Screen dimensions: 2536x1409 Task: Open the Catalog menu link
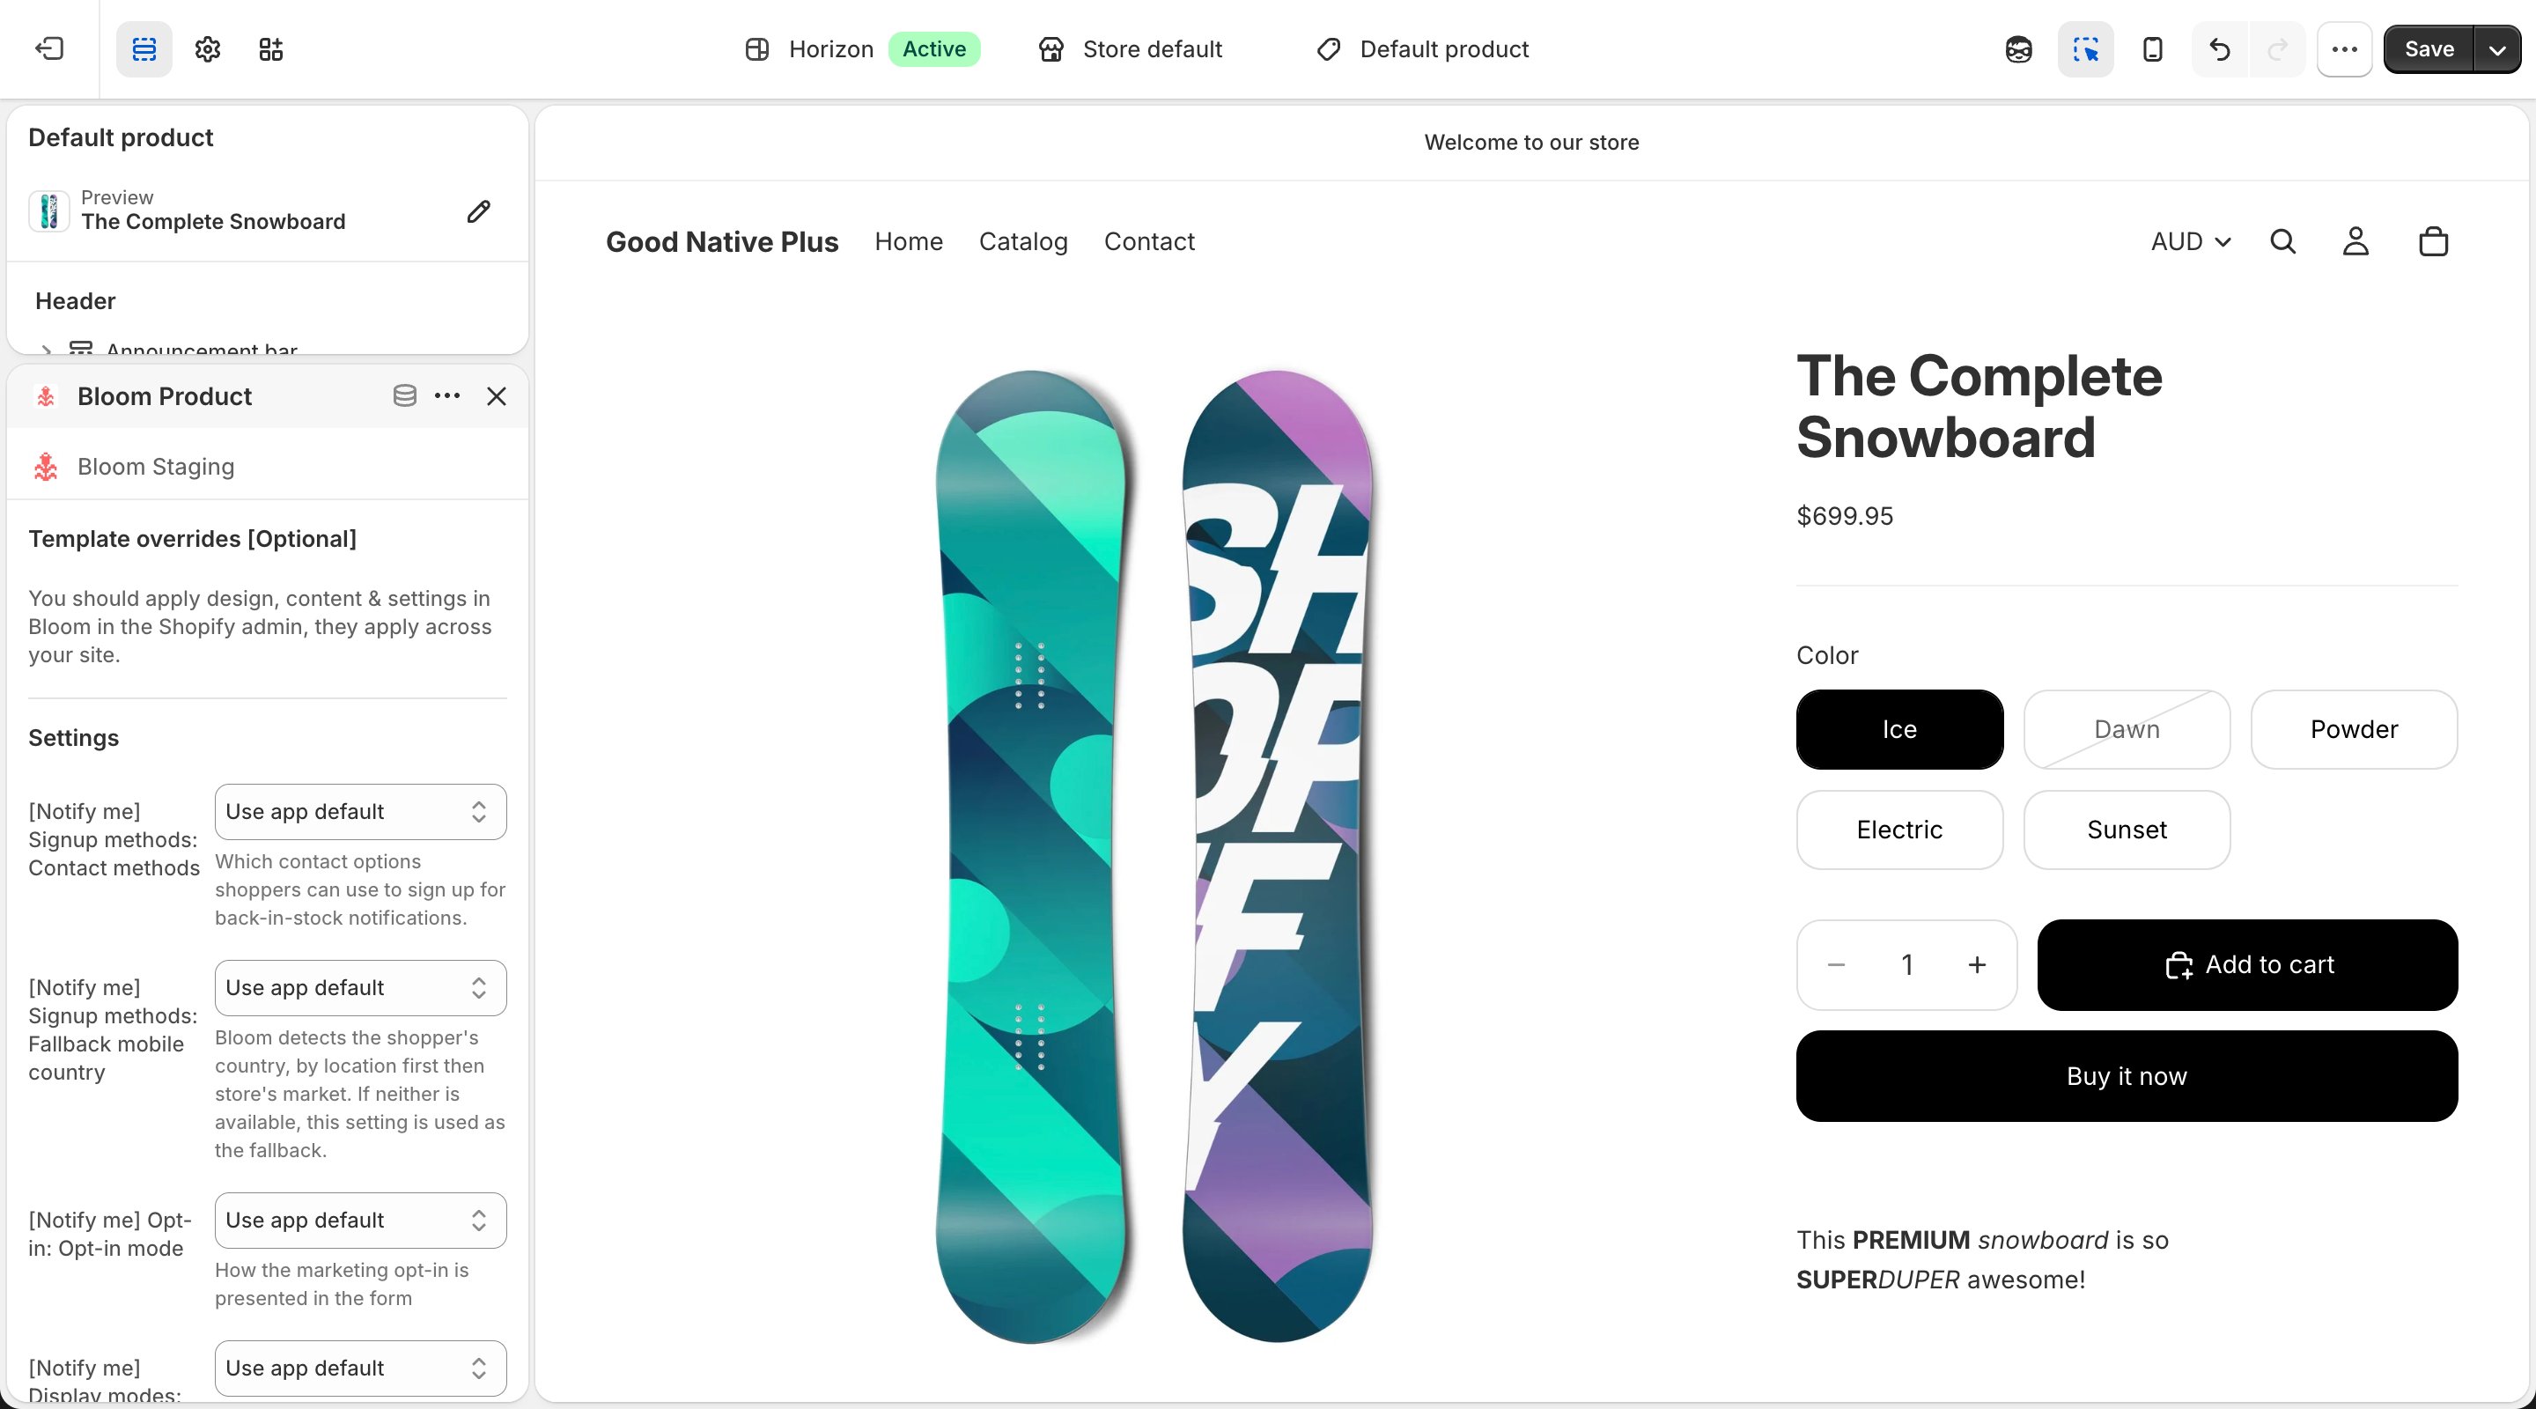tap(1023, 241)
